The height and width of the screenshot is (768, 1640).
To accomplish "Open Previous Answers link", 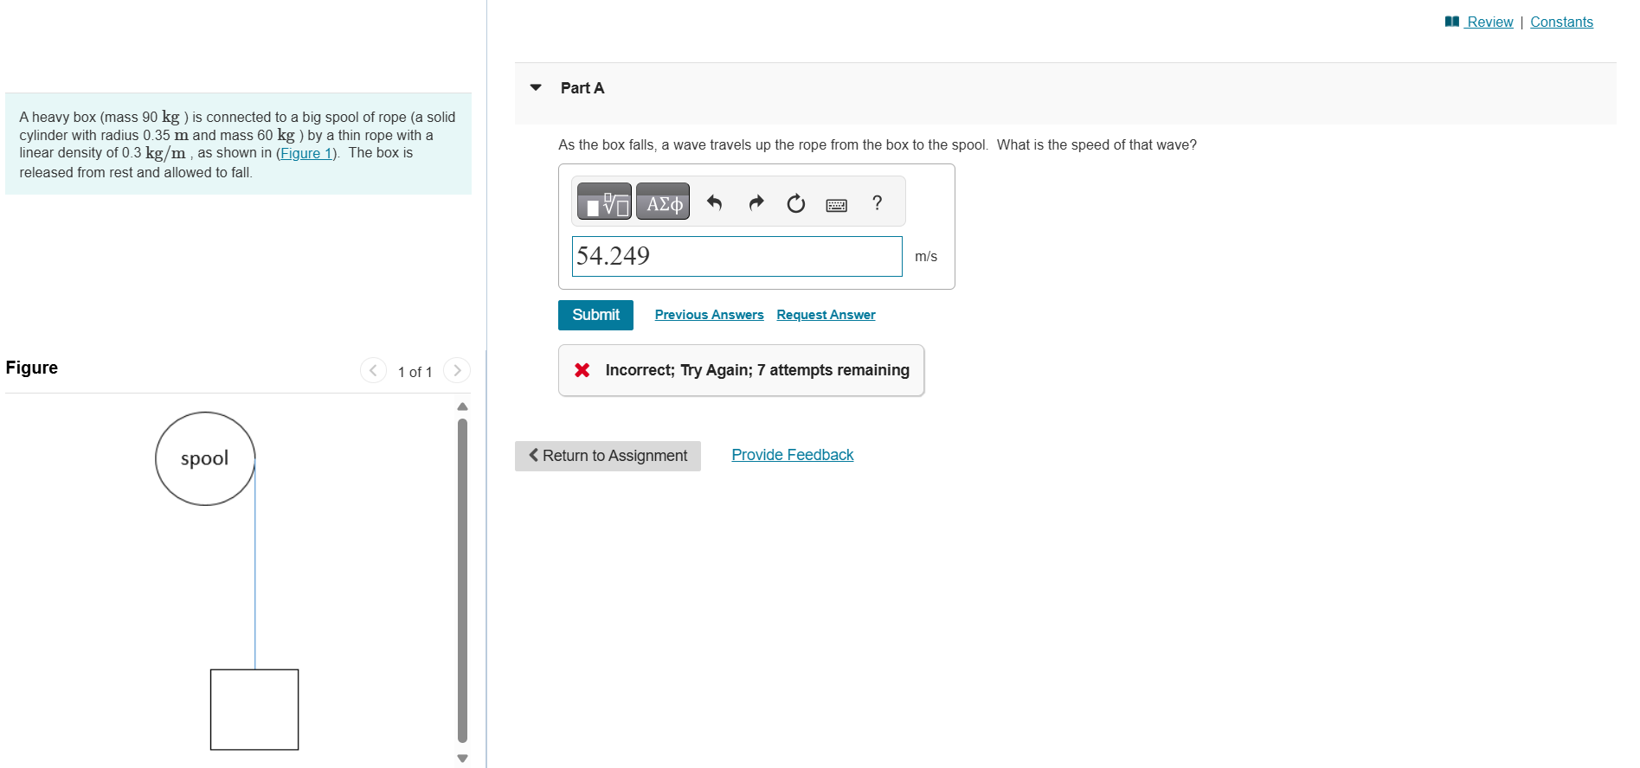I will (x=709, y=315).
